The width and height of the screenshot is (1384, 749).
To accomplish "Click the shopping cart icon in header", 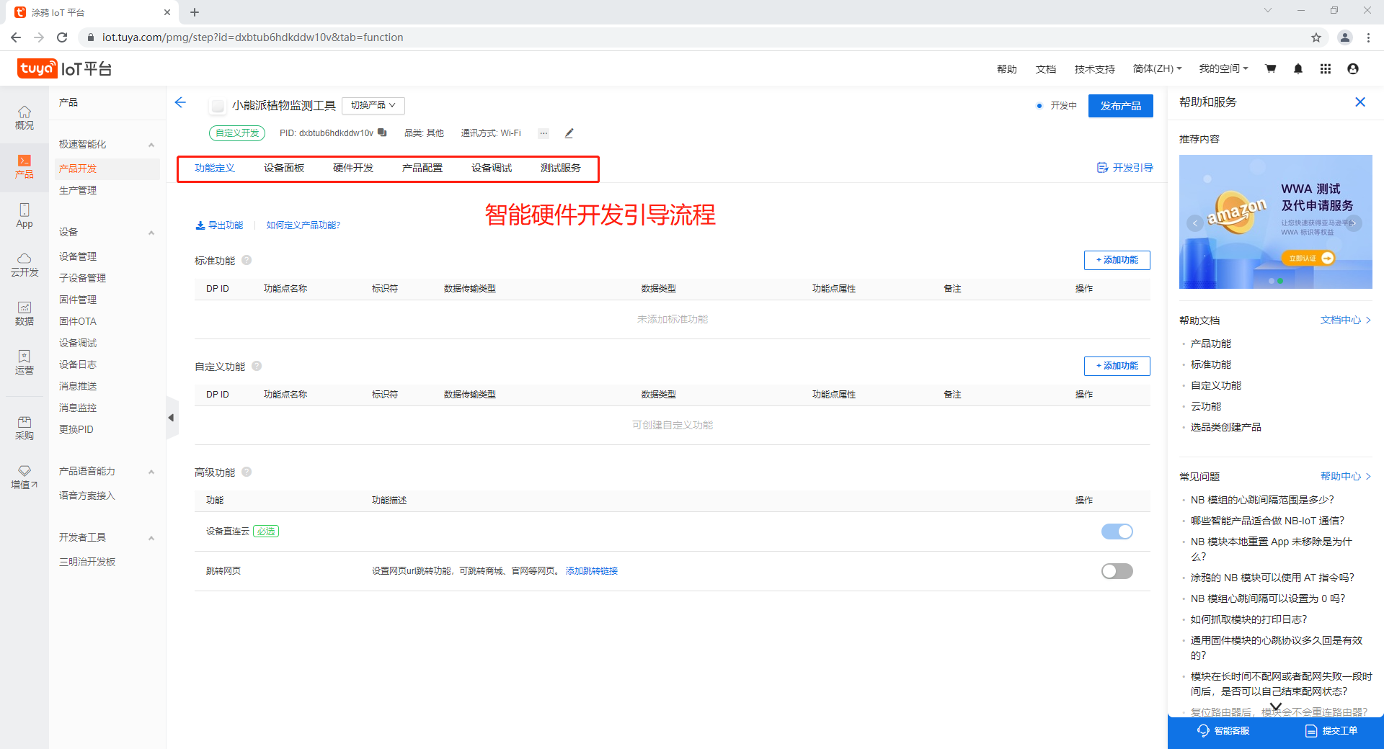I will (1270, 68).
